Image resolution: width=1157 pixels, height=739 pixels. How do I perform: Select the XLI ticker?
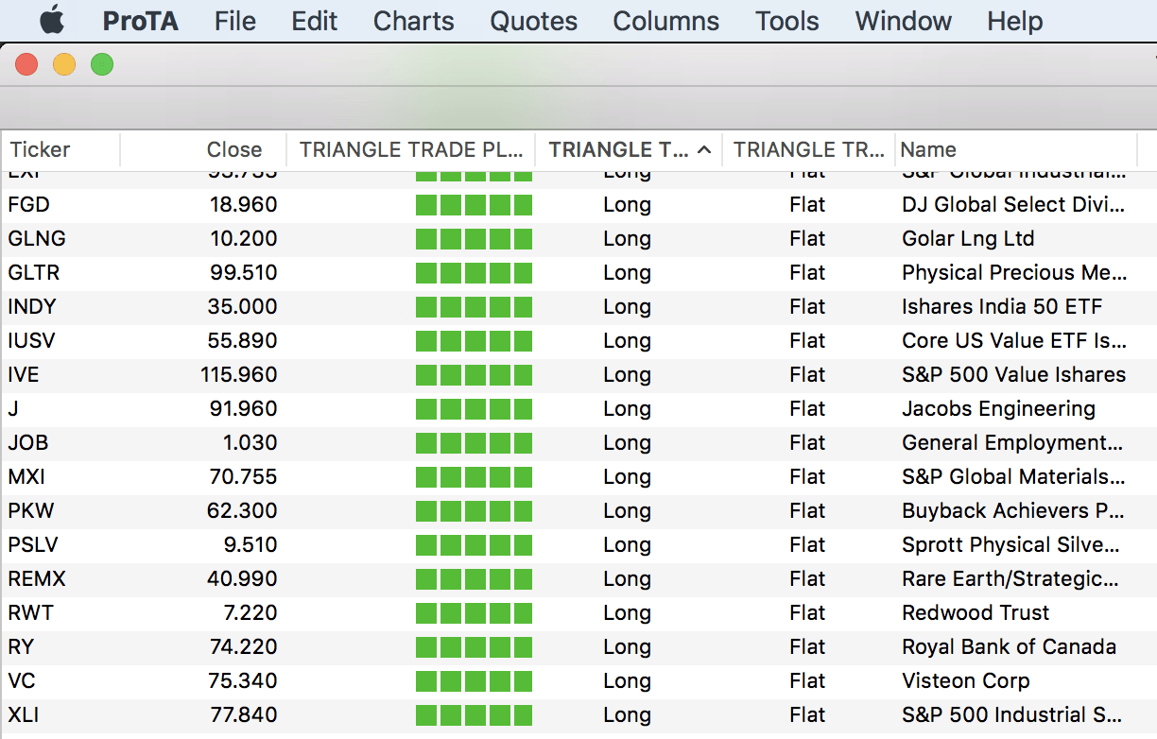[24, 714]
